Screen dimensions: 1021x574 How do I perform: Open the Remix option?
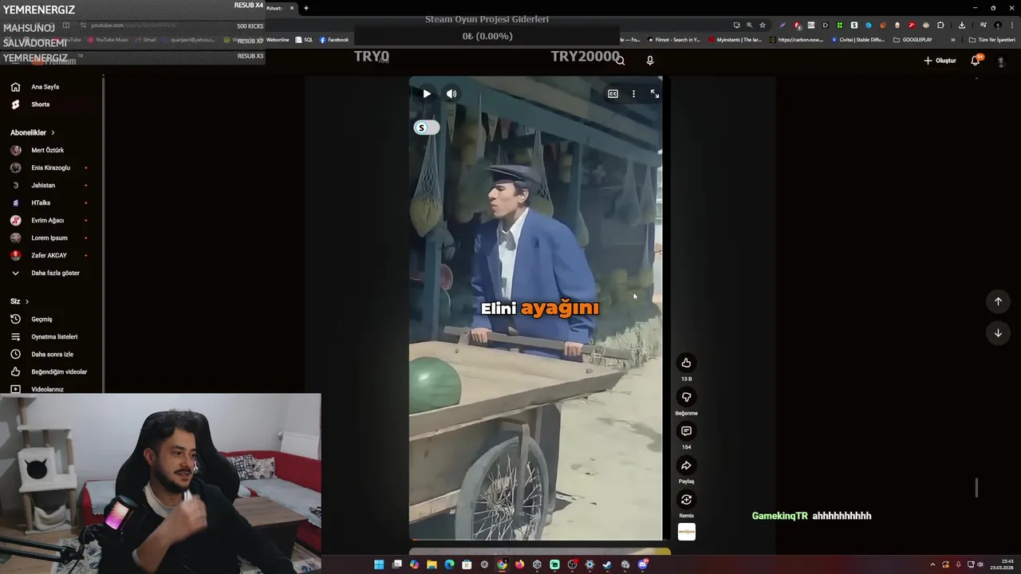coord(686,500)
